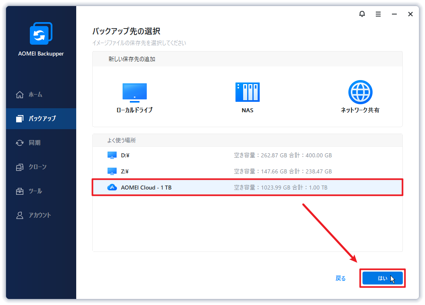Screen dimensions: 425x305
Task: Go to the 同期 sidebar tab
Action: [x=41, y=143]
